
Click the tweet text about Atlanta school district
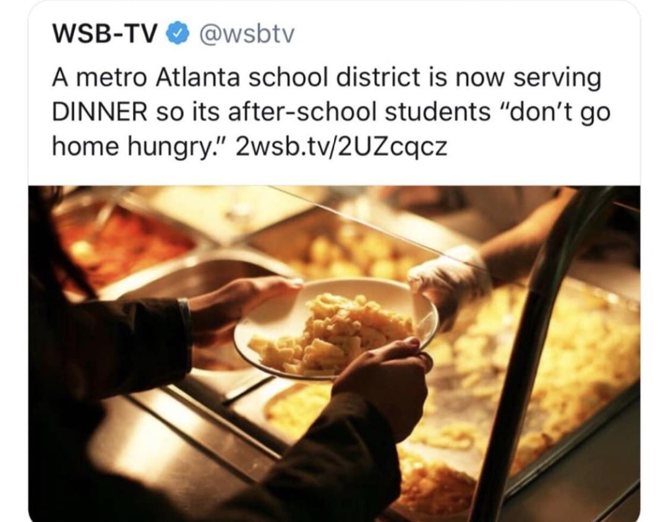332,113
